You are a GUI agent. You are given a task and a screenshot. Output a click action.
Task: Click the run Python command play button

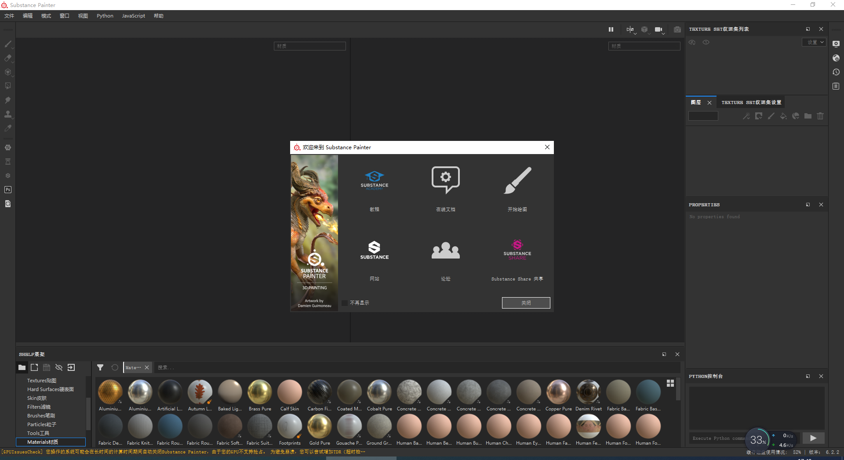click(x=813, y=438)
